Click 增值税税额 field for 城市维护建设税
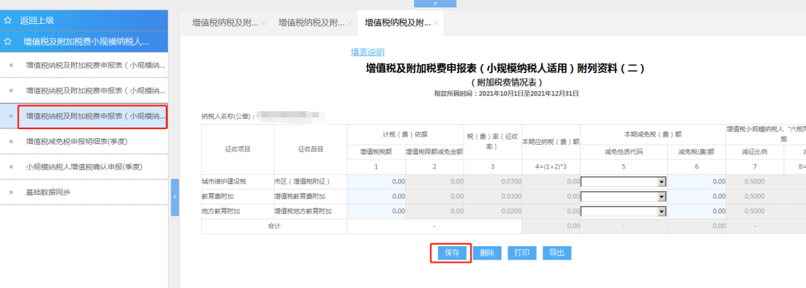806x288 pixels. [x=376, y=181]
